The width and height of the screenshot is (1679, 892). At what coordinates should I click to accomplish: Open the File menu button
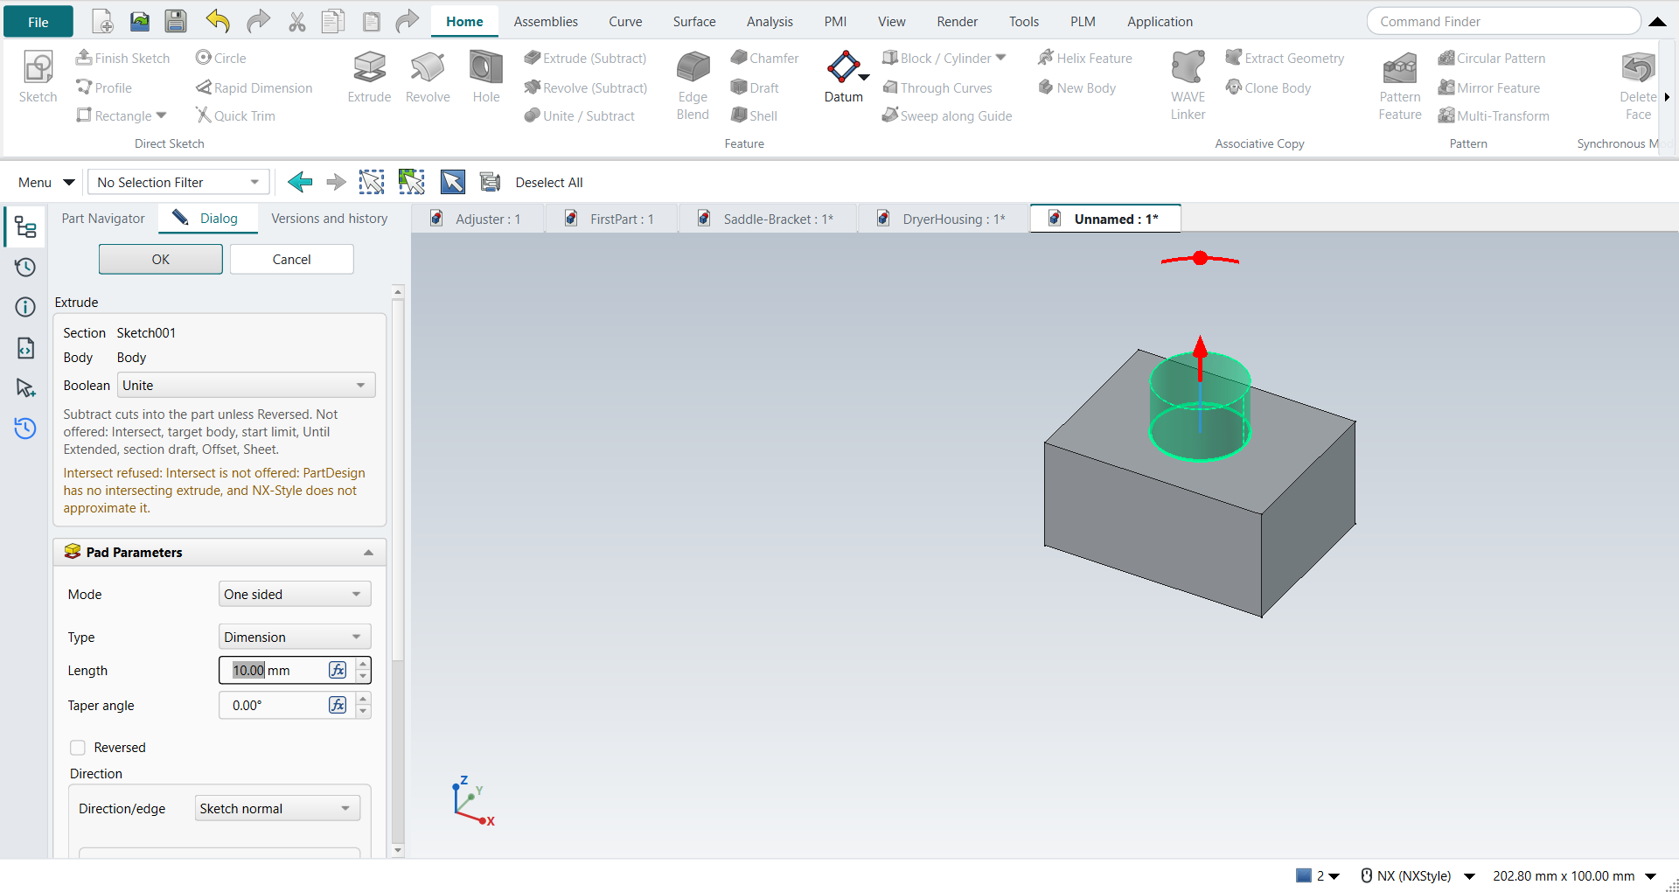pos(38,22)
